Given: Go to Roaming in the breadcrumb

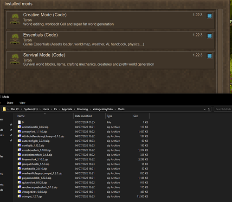Looking at the screenshot, I should pos(82,109).
